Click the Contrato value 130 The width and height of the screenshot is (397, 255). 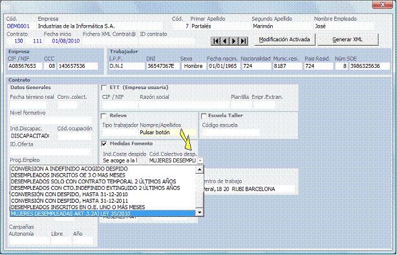(19, 41)
